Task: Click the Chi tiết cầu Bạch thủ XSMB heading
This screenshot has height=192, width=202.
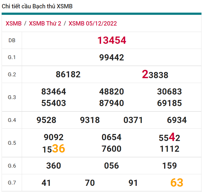Action: pos(37,6)
